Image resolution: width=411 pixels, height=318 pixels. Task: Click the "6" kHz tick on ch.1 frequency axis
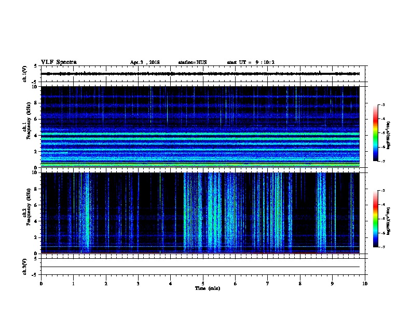pos(36,119)
